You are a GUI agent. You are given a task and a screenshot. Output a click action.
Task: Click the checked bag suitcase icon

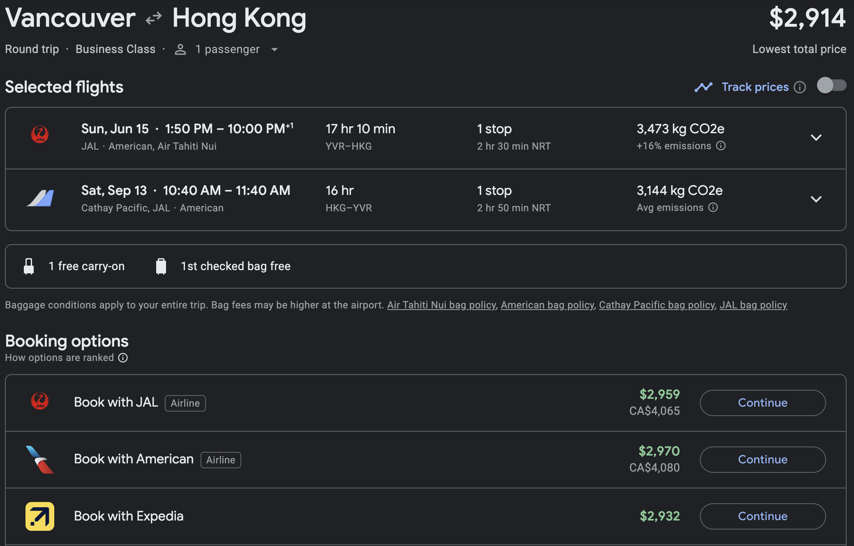coord(161,266)
